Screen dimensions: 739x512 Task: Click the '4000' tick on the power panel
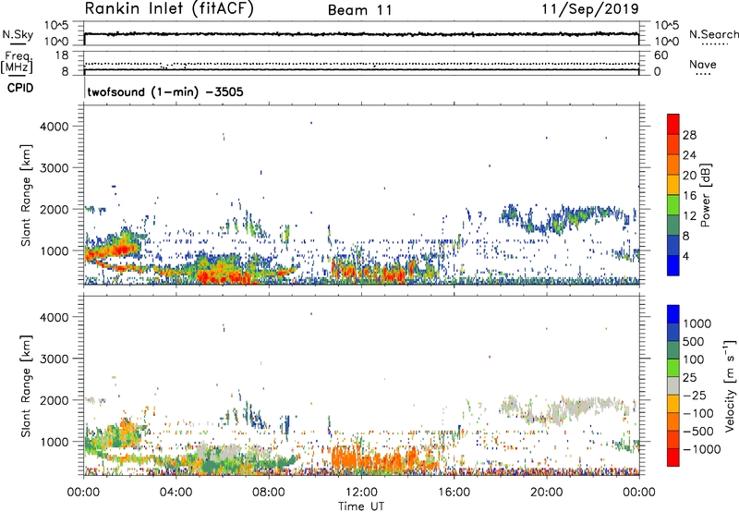(x=55, y=127)
